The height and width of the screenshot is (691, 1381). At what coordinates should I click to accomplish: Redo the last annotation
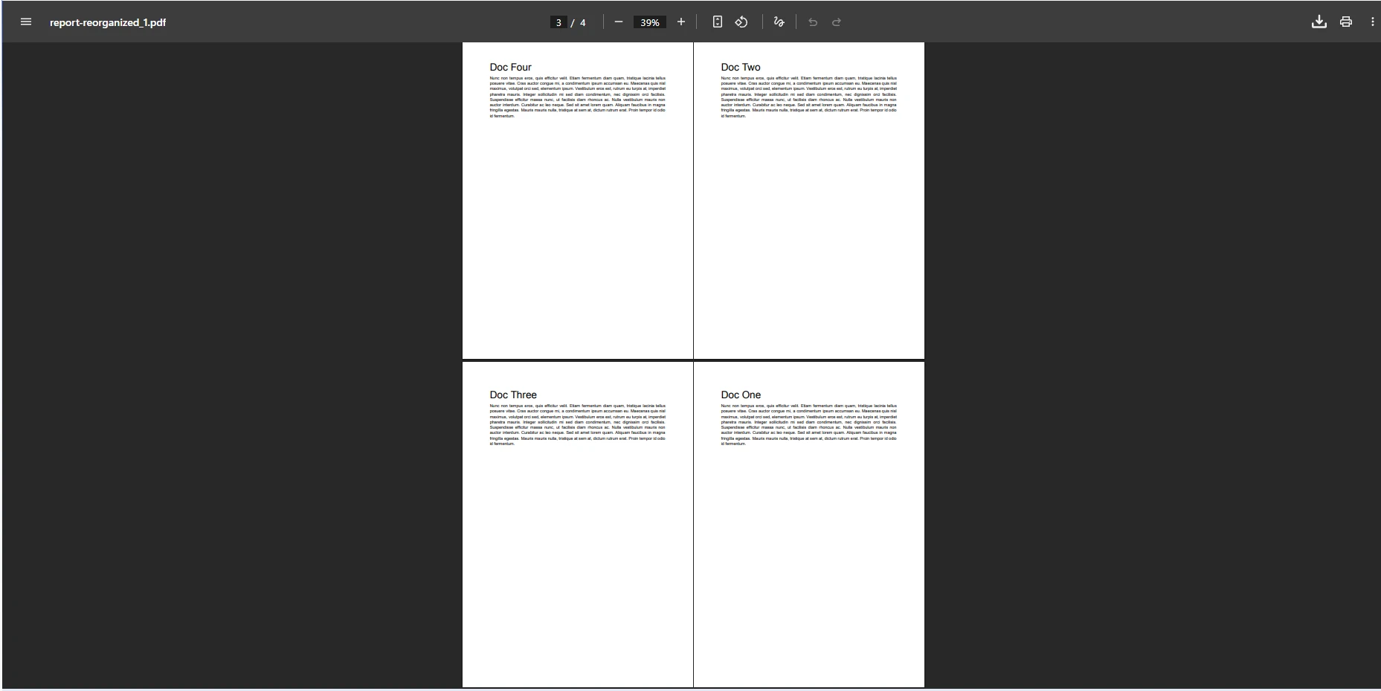837,22
